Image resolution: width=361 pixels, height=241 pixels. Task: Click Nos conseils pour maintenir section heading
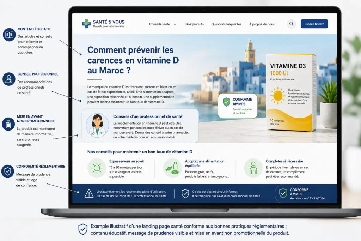point(140,152)
